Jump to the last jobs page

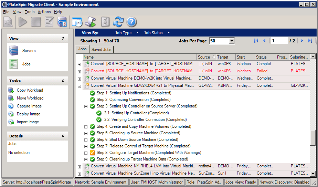click(x=310, y=41)
